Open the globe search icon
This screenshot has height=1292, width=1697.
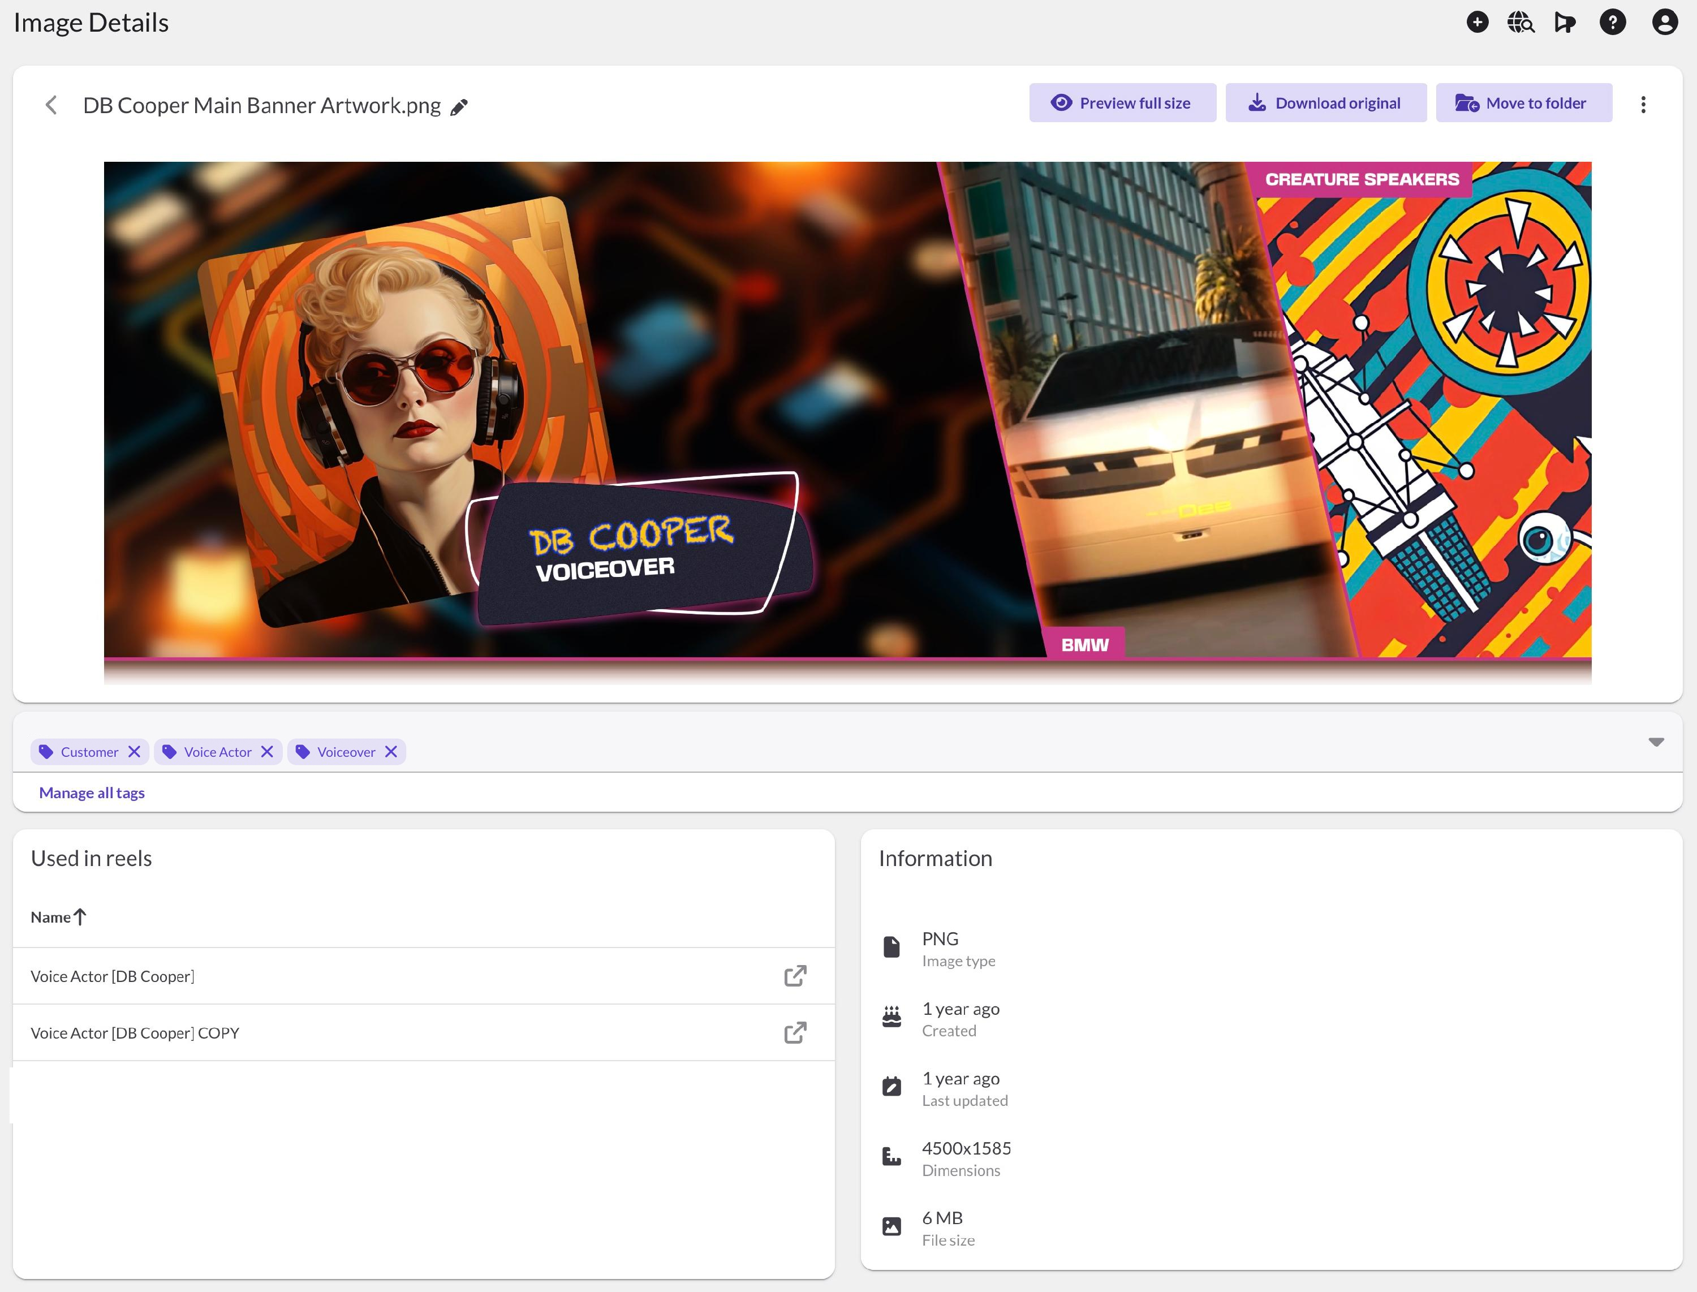[1520, 22]
